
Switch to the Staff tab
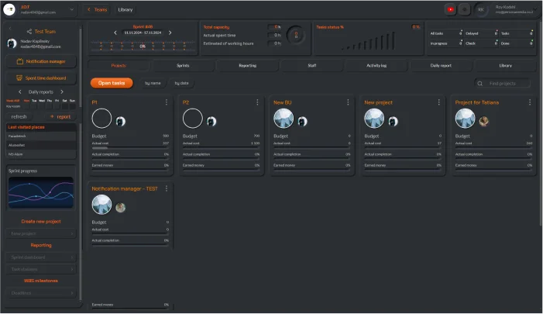[312, 65]
